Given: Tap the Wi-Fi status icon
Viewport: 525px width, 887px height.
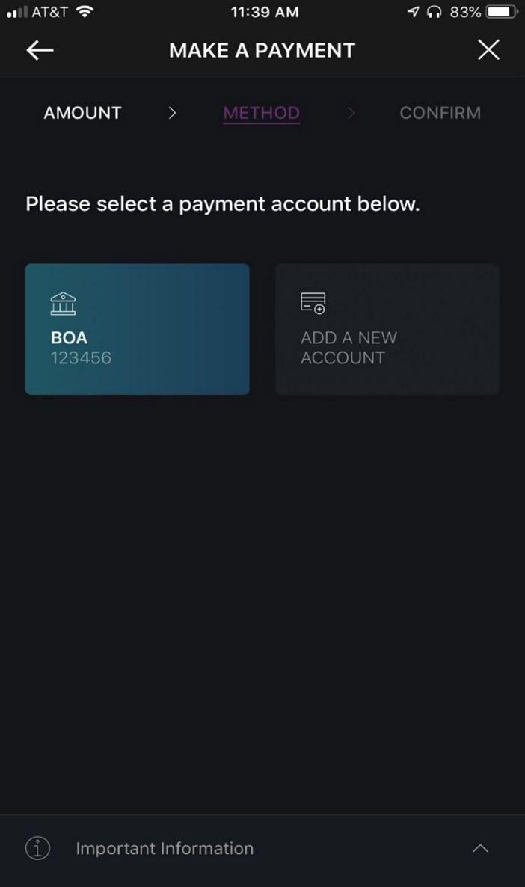Looking at the screenshot, I should point(85,12).
